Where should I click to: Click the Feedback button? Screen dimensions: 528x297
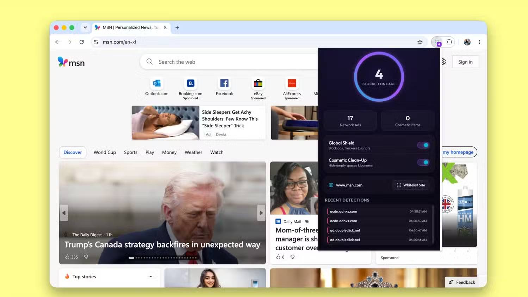tap(462, 282)
